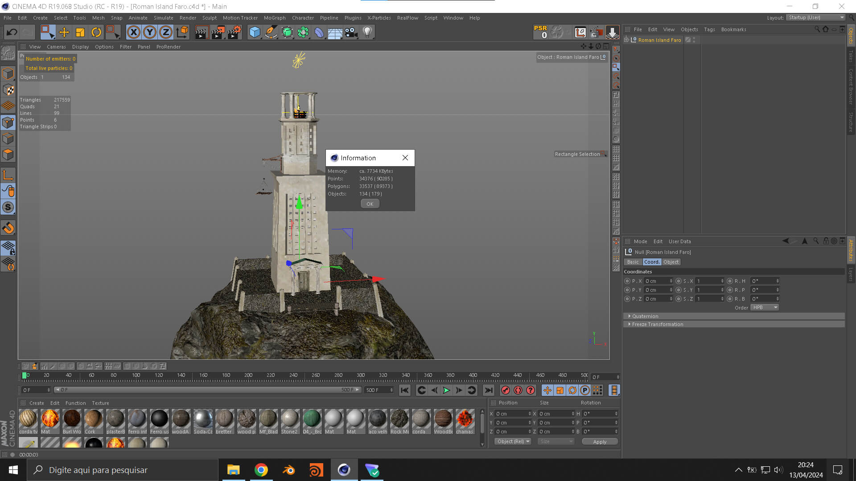This screenshot has height=481, width=856.
Task: Click the Light bulb icon
Action: point(367,32)
